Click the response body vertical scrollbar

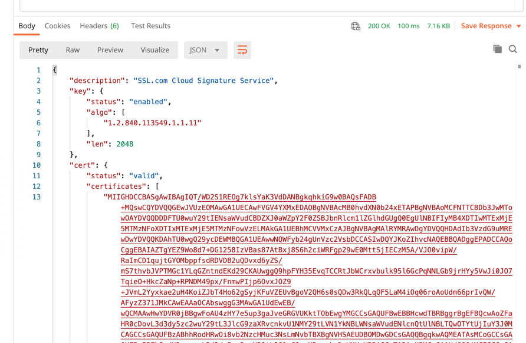click(x=520, y=67)
